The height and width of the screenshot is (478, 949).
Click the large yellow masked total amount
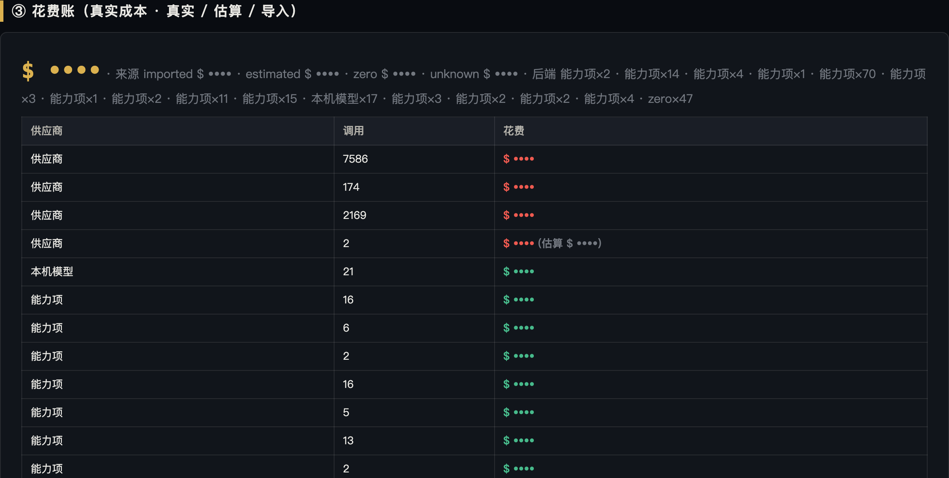[x=61, y=70]
